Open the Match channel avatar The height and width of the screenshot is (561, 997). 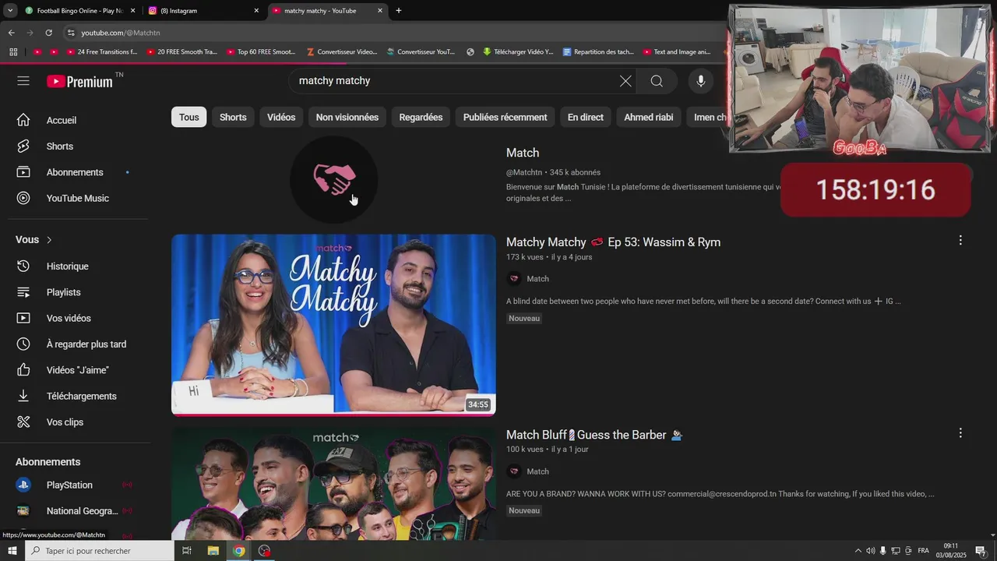pos(334,180)
